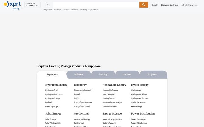Click the Wave Energy link

click(137, 106)
